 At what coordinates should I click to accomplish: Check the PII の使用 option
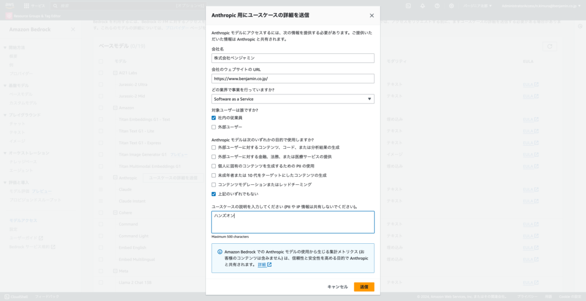click(213, 166)
